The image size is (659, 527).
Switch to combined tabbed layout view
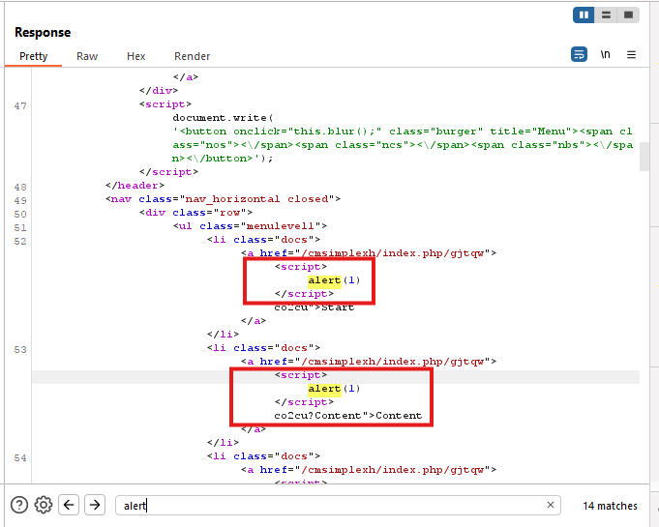[628, 15]
